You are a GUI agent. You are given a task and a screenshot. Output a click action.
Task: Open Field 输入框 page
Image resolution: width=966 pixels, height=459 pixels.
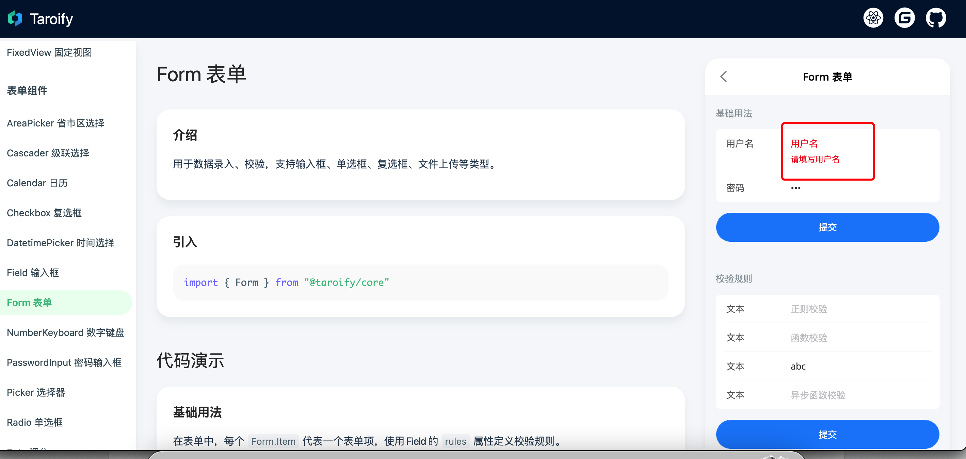[33, 273]
